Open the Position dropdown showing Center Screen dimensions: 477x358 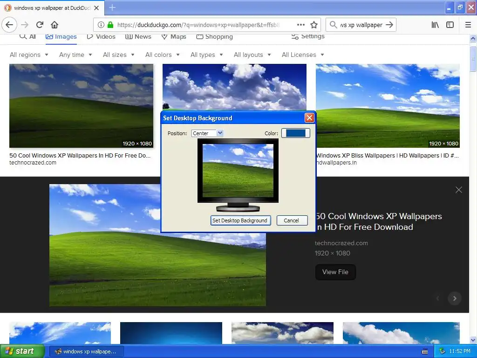(x=207, y=133)
